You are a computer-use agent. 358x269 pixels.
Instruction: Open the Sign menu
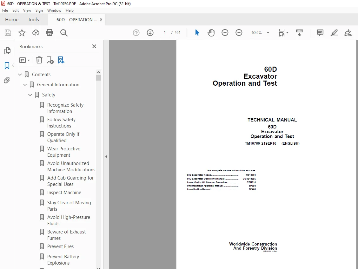[x=39, y=10]
